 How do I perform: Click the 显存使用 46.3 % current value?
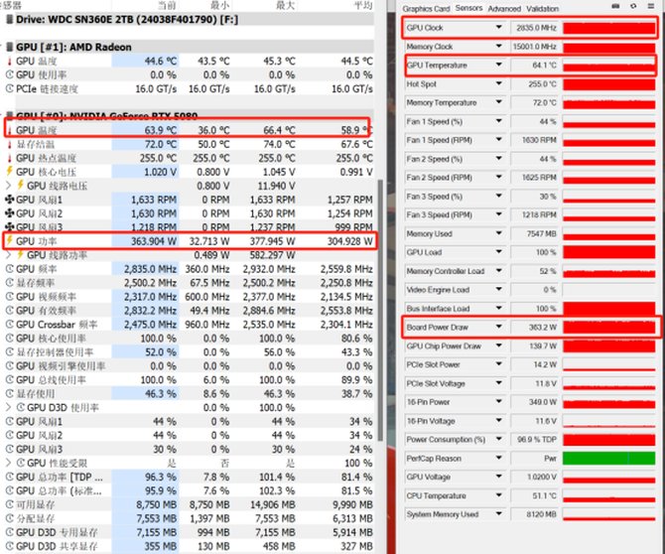(x=161, y=393)
